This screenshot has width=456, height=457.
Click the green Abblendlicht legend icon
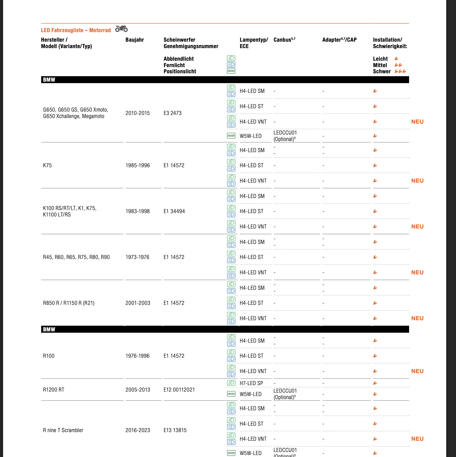pyautogui.click(x=231, y=58)
